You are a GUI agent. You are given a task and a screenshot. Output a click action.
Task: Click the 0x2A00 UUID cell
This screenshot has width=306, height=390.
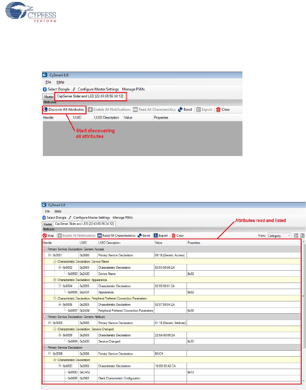(88, 274)
